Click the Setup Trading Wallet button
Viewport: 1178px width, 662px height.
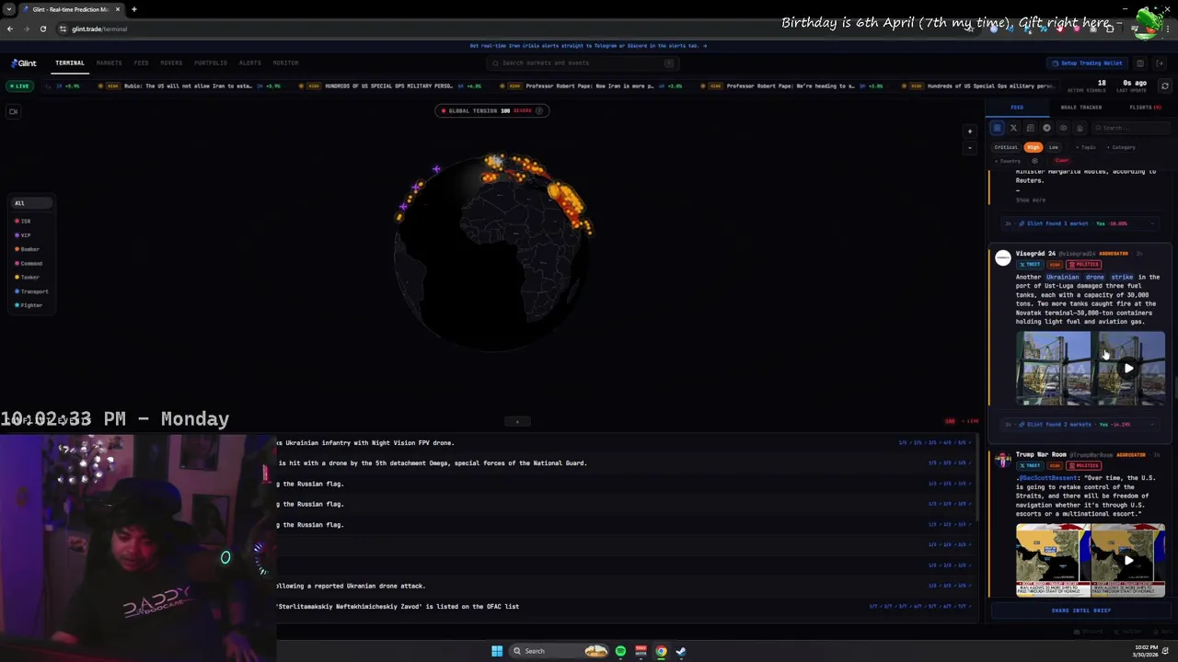coord(1087,63)
